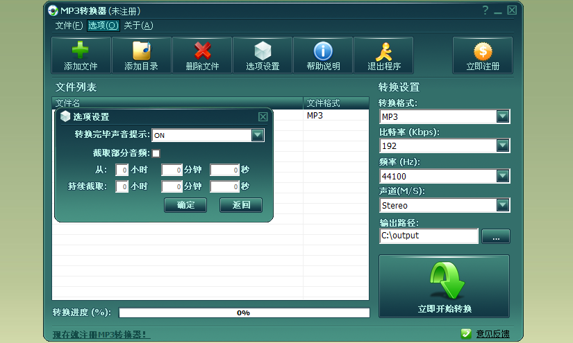Open the 帮助说明 info icon

(323, 51)
